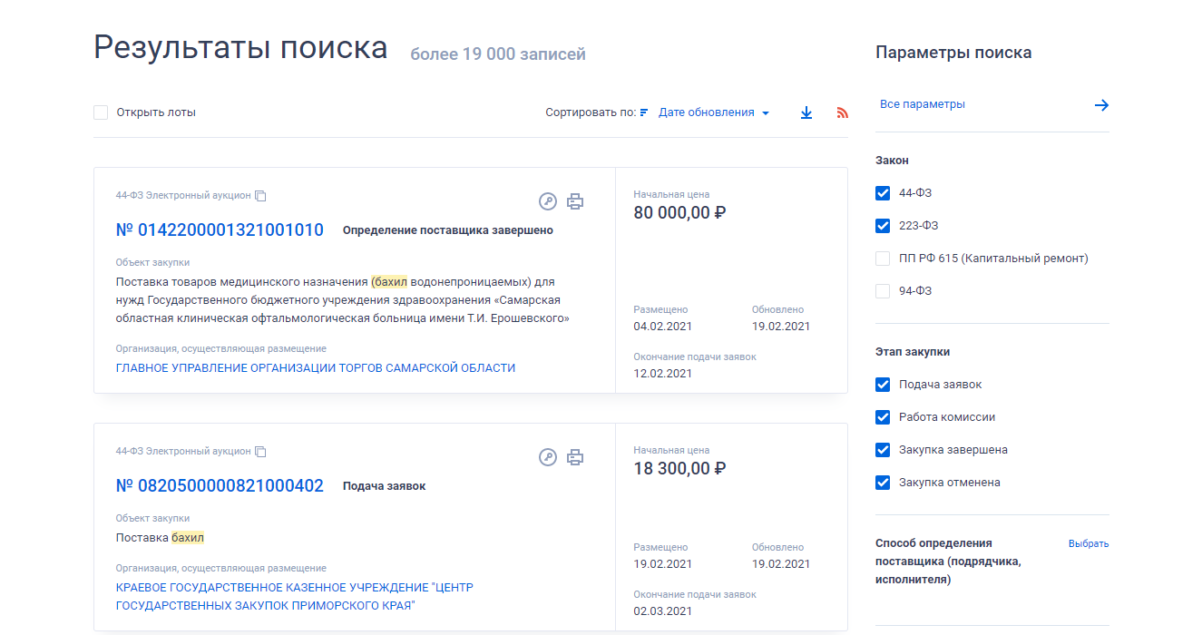Uncheck the Закупка отменена stage filter
The height and width of the screenshot is (635, 1202).
point(883,483)
